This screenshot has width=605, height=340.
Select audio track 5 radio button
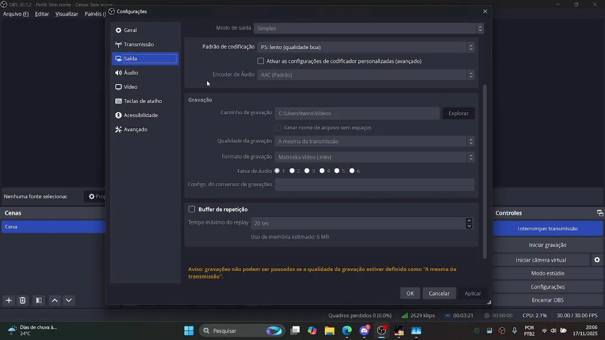[x=337, y=171]
